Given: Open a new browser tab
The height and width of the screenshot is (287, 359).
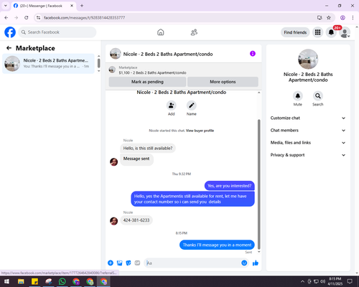Looking at the screenshot, I should point(82,6).
